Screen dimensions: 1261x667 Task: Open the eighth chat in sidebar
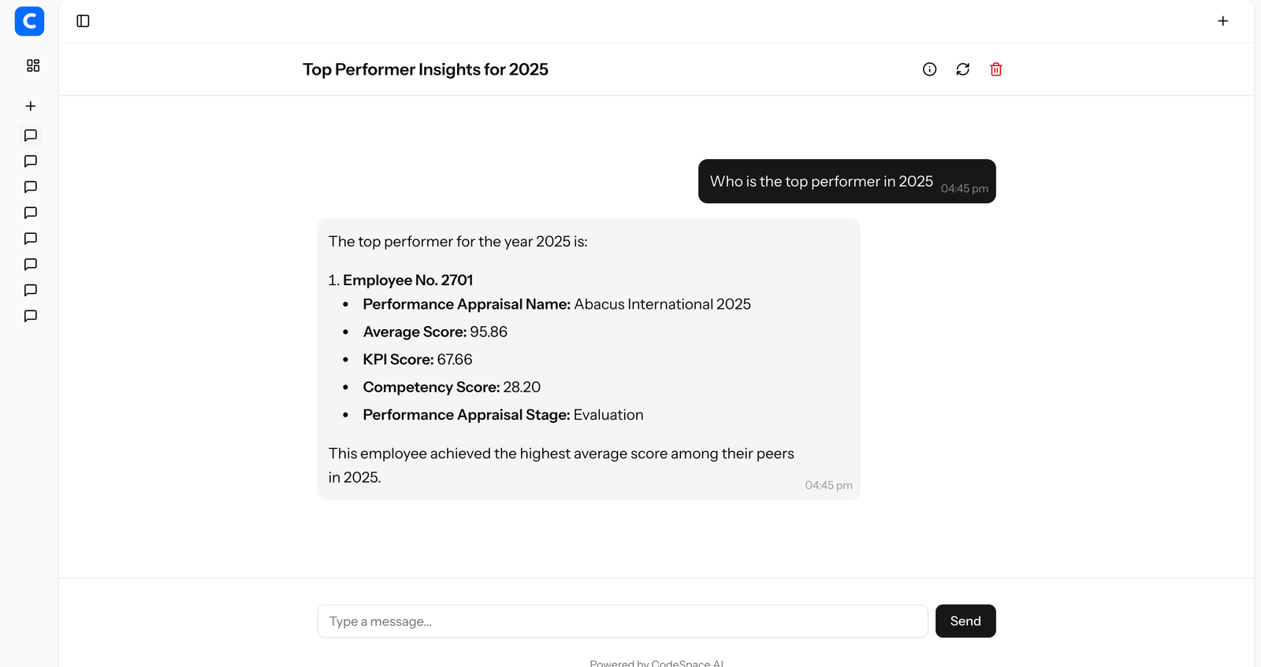31,317
